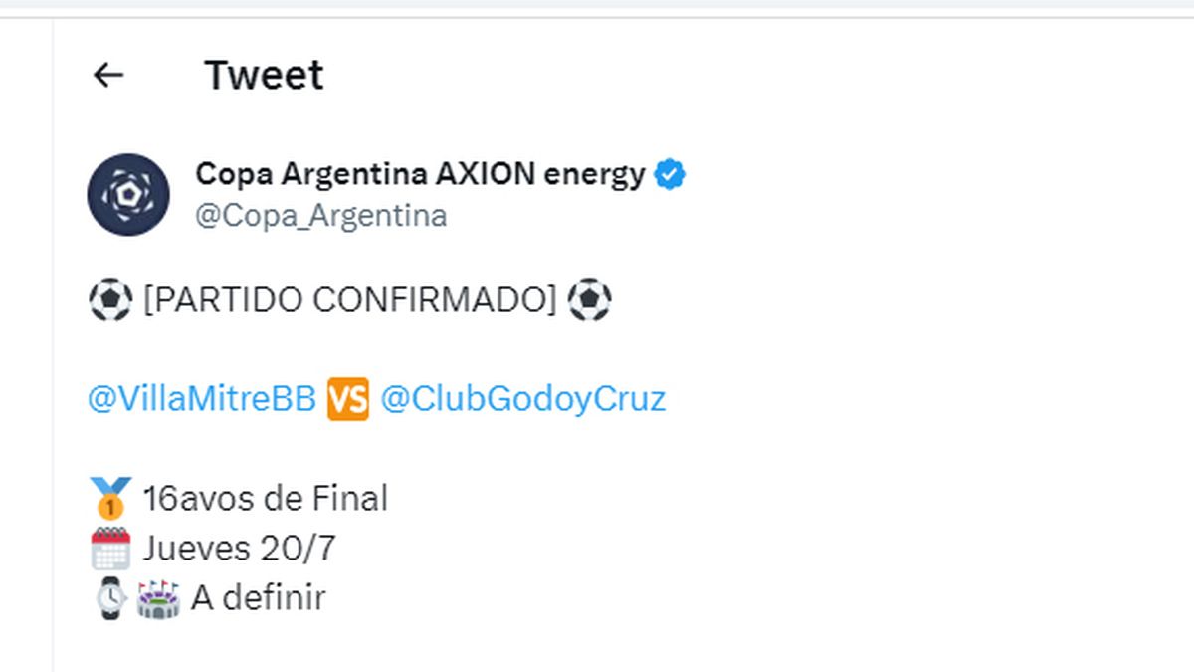Click the Copa Argentina AXION energy name

[420, 174]
